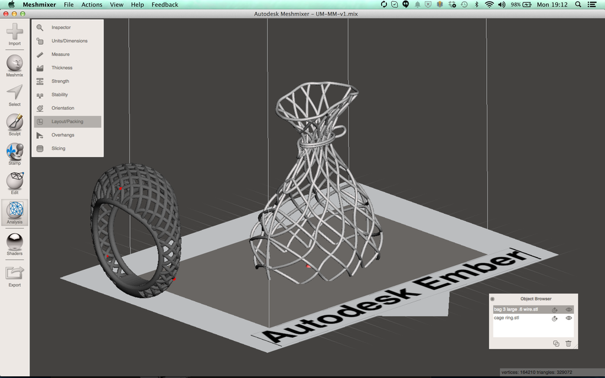Select the Orientation analysis option
605x378 pixels.
[x=67, y=108]
